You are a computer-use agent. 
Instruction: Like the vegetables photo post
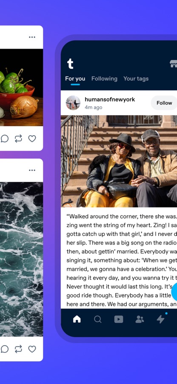point(32,139)
